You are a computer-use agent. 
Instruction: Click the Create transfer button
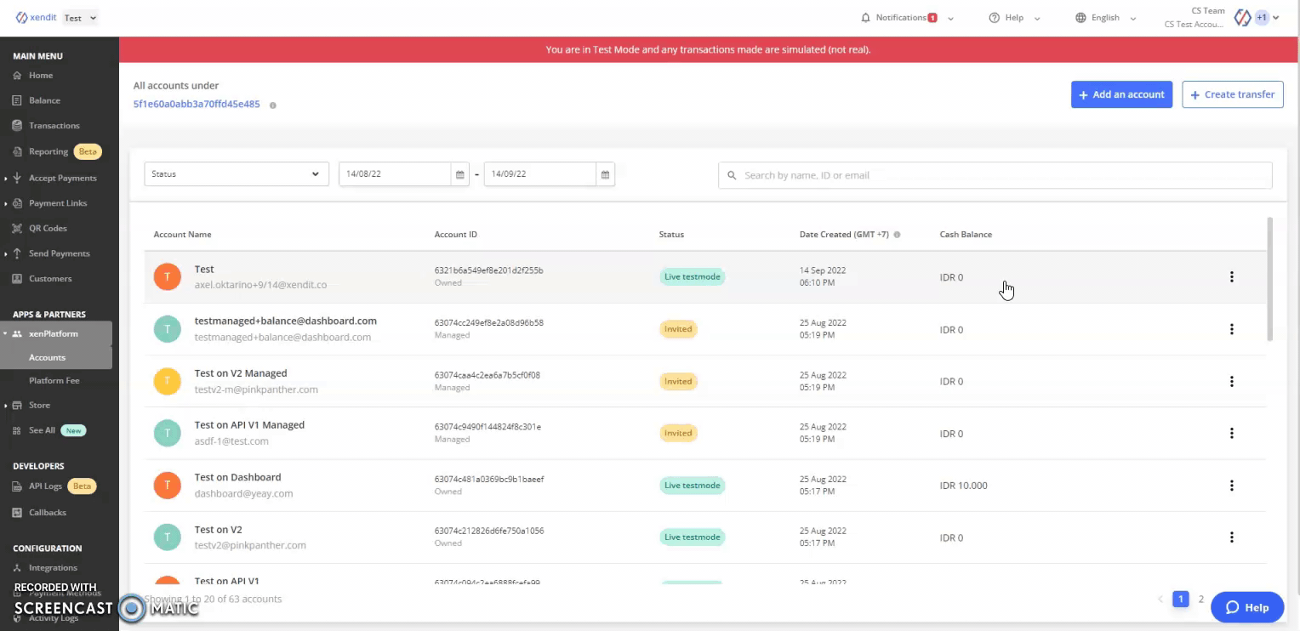point(1233,94)
